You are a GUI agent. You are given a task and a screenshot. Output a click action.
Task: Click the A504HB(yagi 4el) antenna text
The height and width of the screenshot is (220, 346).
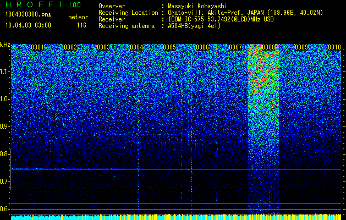tap(194, 26)
